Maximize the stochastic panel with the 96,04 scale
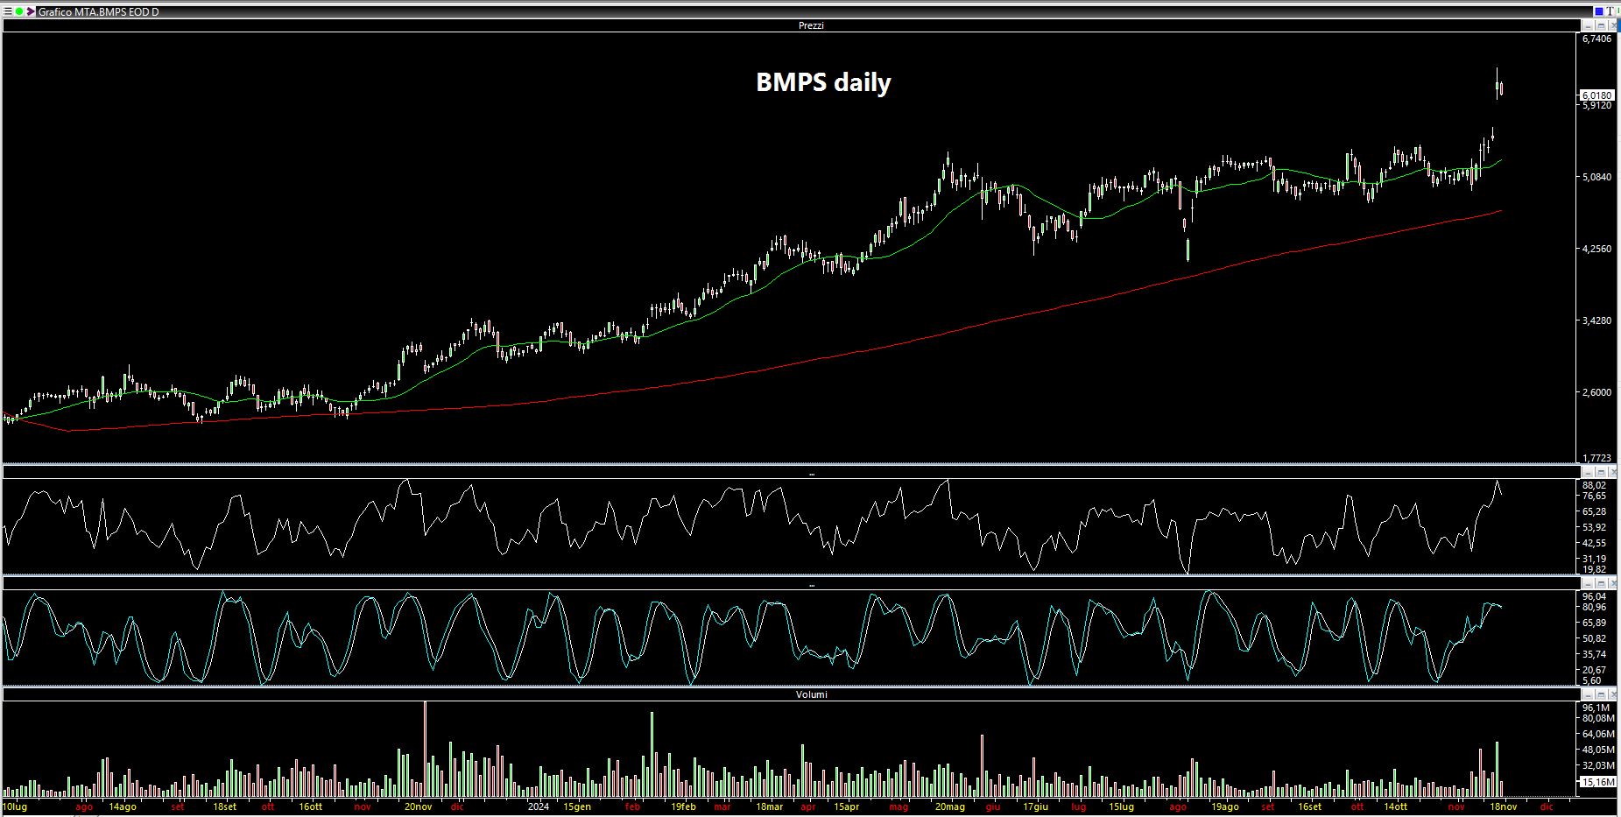The image size is (1621, 817). click(1601, 583)
